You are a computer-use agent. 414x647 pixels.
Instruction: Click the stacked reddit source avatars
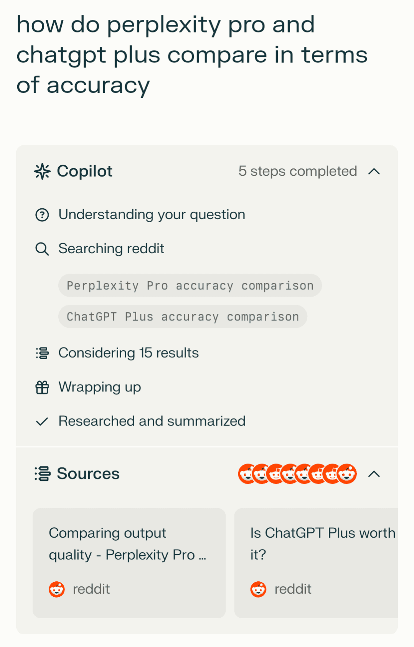pyautogui.click(x=297, y=474)
